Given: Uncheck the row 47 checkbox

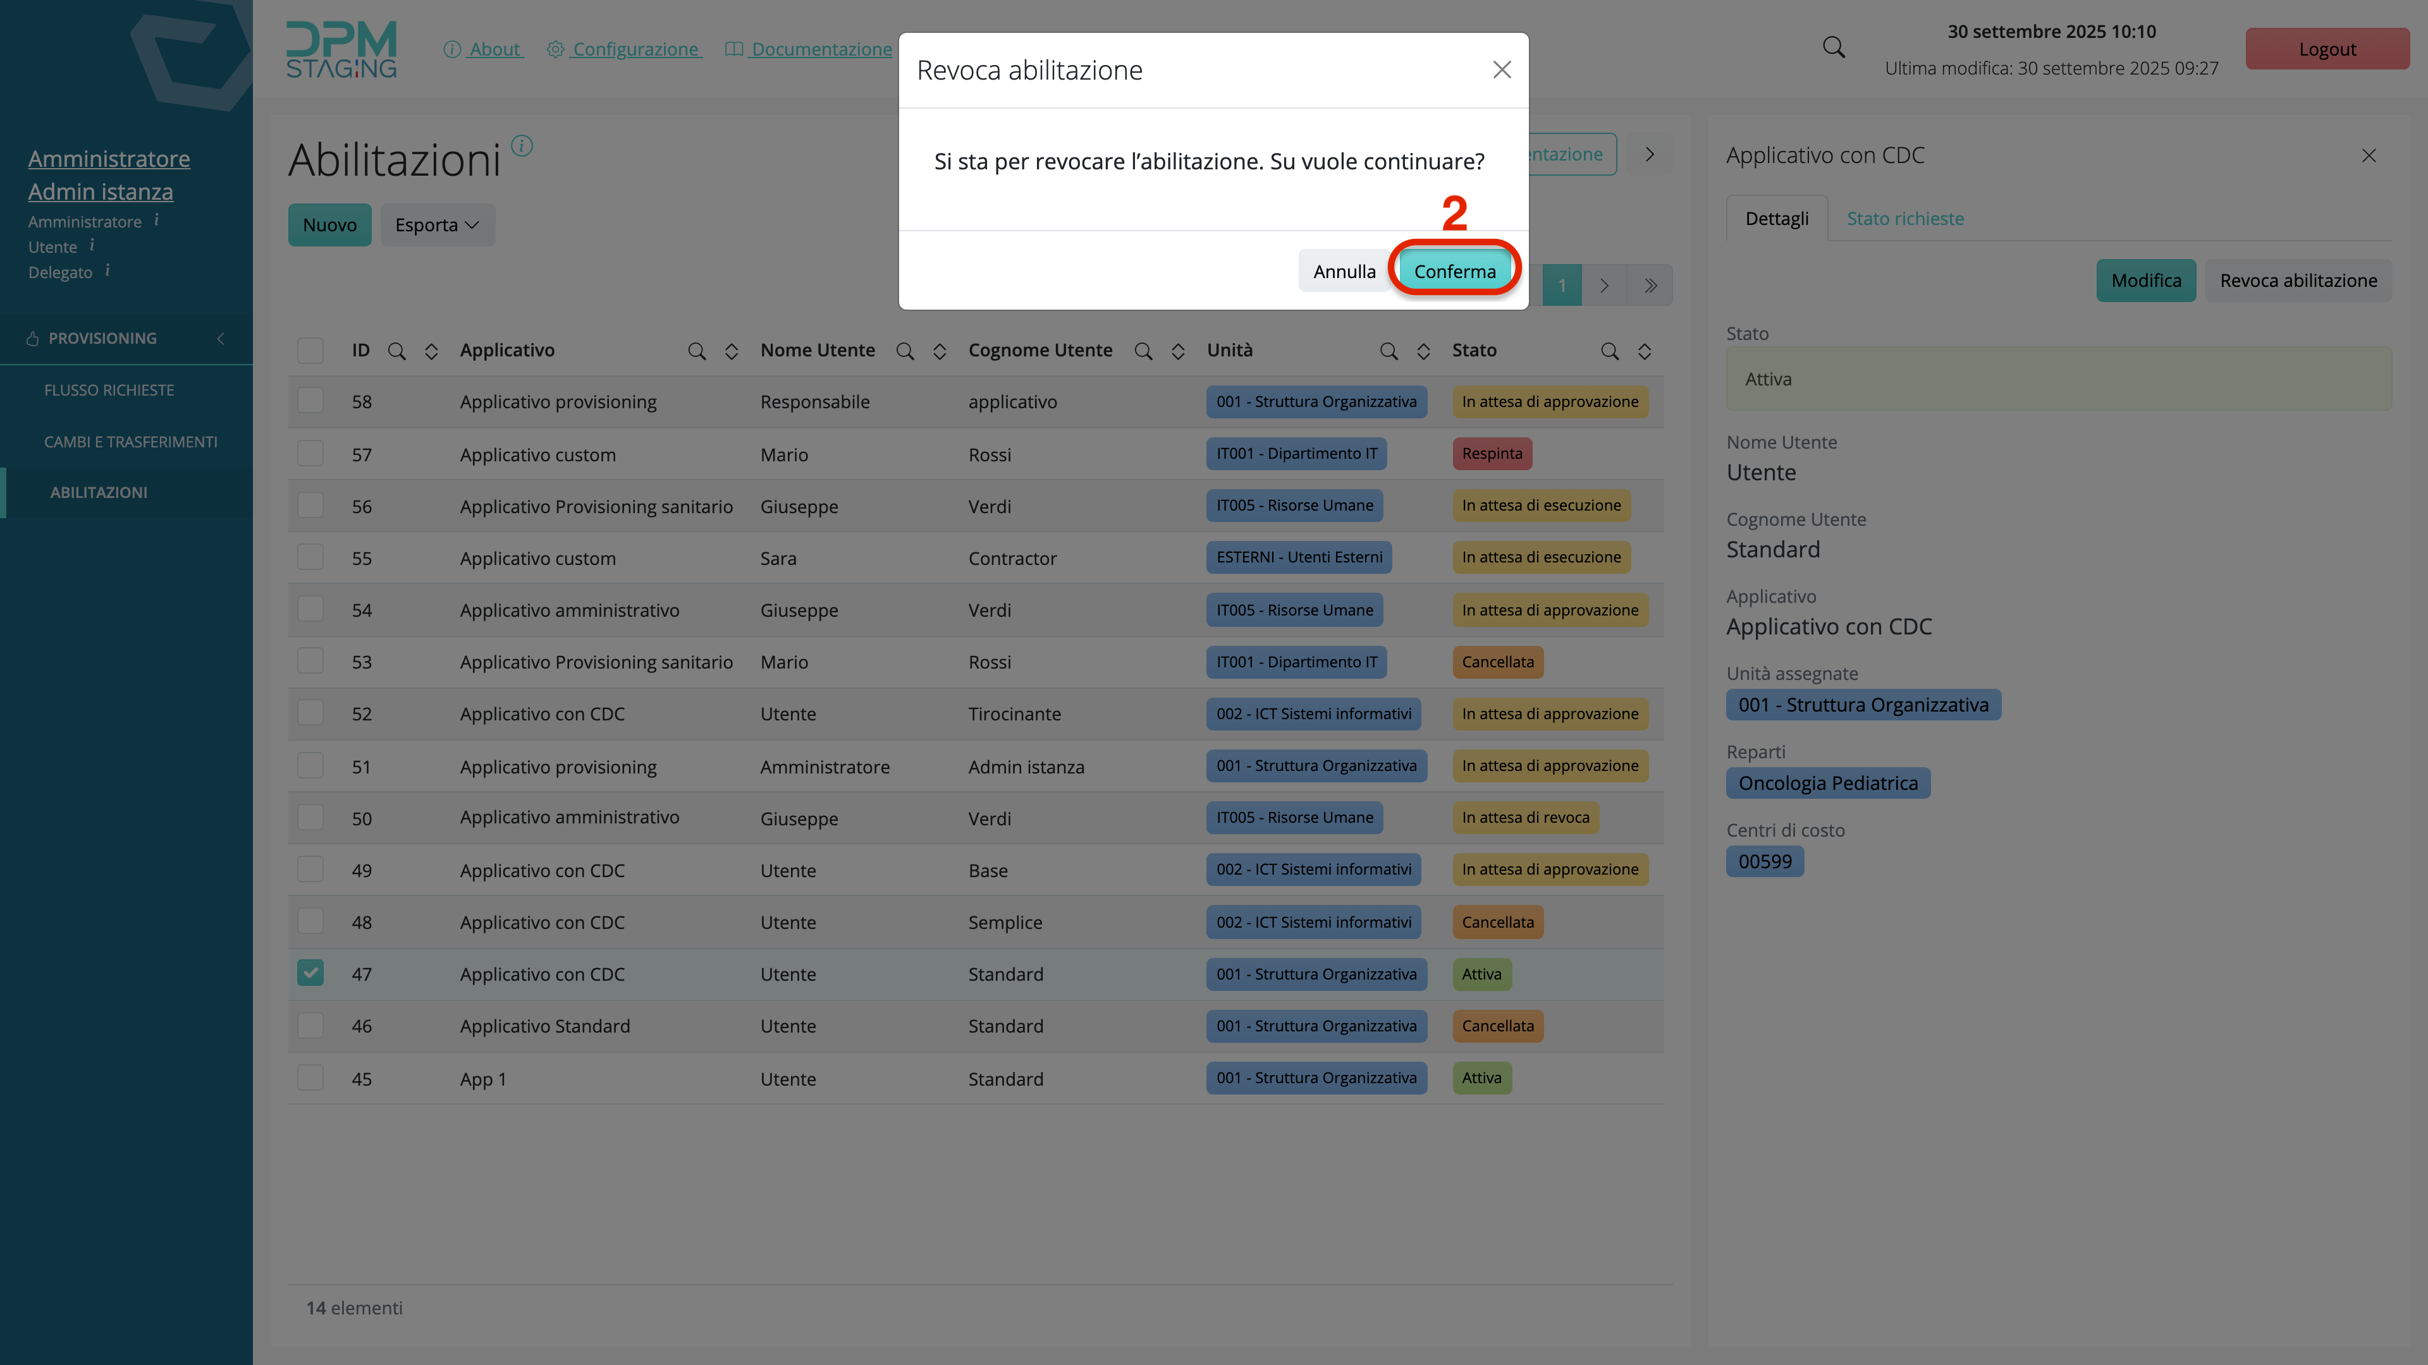Looking at the screenshot, I should tap(310, 973).
